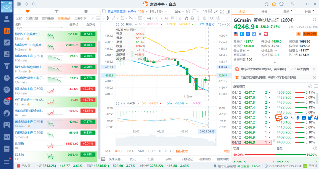Click the bottom volume overview navigator
The image size is (319, 169).
166,140
